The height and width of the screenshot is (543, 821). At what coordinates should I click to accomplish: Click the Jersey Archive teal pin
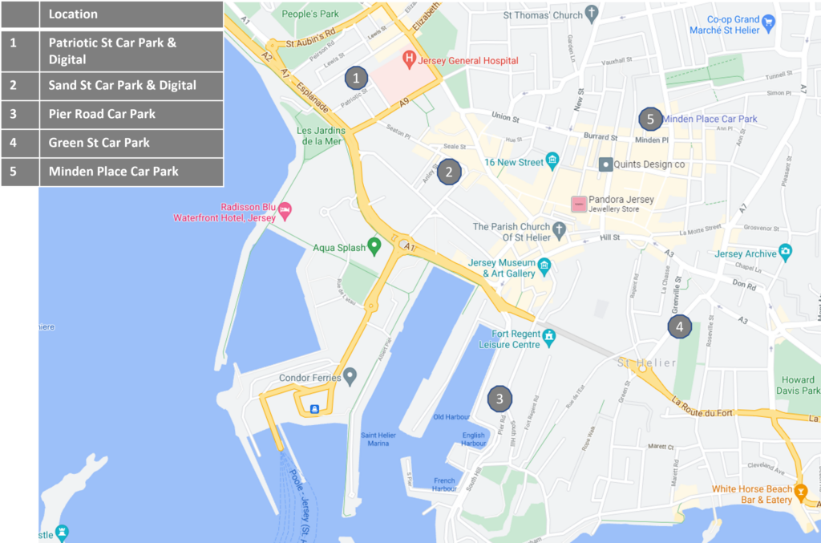pos(785,253)
